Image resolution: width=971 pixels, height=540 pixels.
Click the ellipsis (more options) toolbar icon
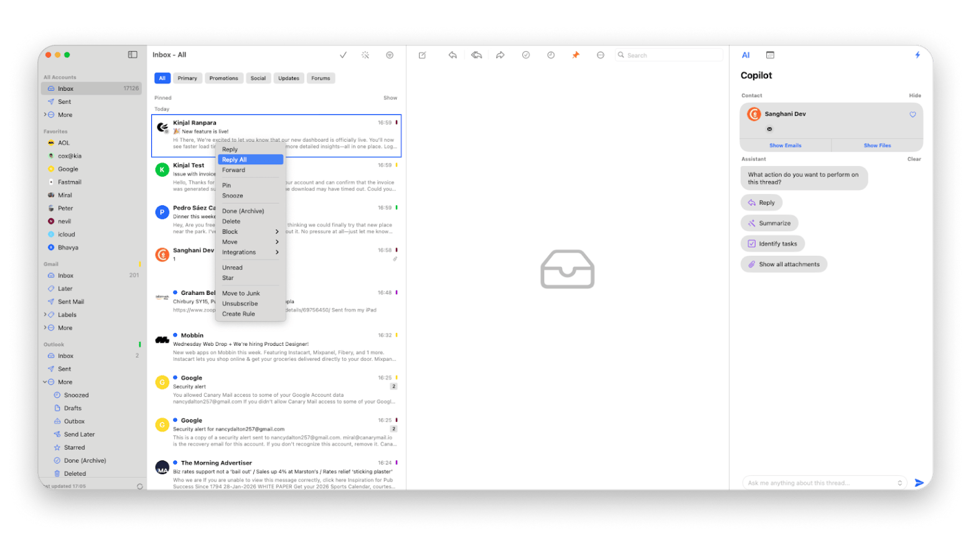click(600, 55)
